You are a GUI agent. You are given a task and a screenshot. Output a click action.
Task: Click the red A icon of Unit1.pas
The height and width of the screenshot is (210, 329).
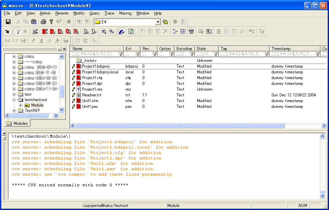pyautogui.click(x=79, y=107)
